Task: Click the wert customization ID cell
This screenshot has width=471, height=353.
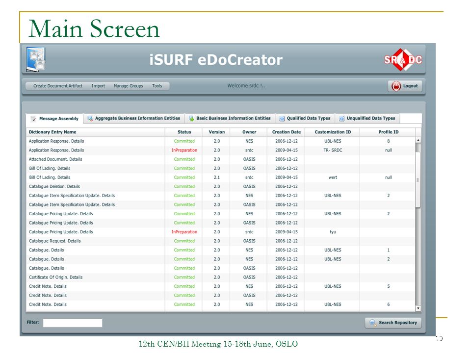Action: 333,177
